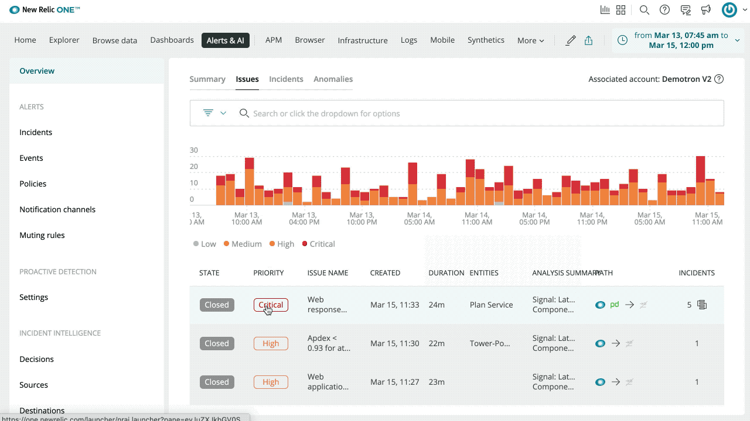The height and width of the screenshot is (421, 750).
Task: Click the pencil edit icon
Action: point(570,40)
